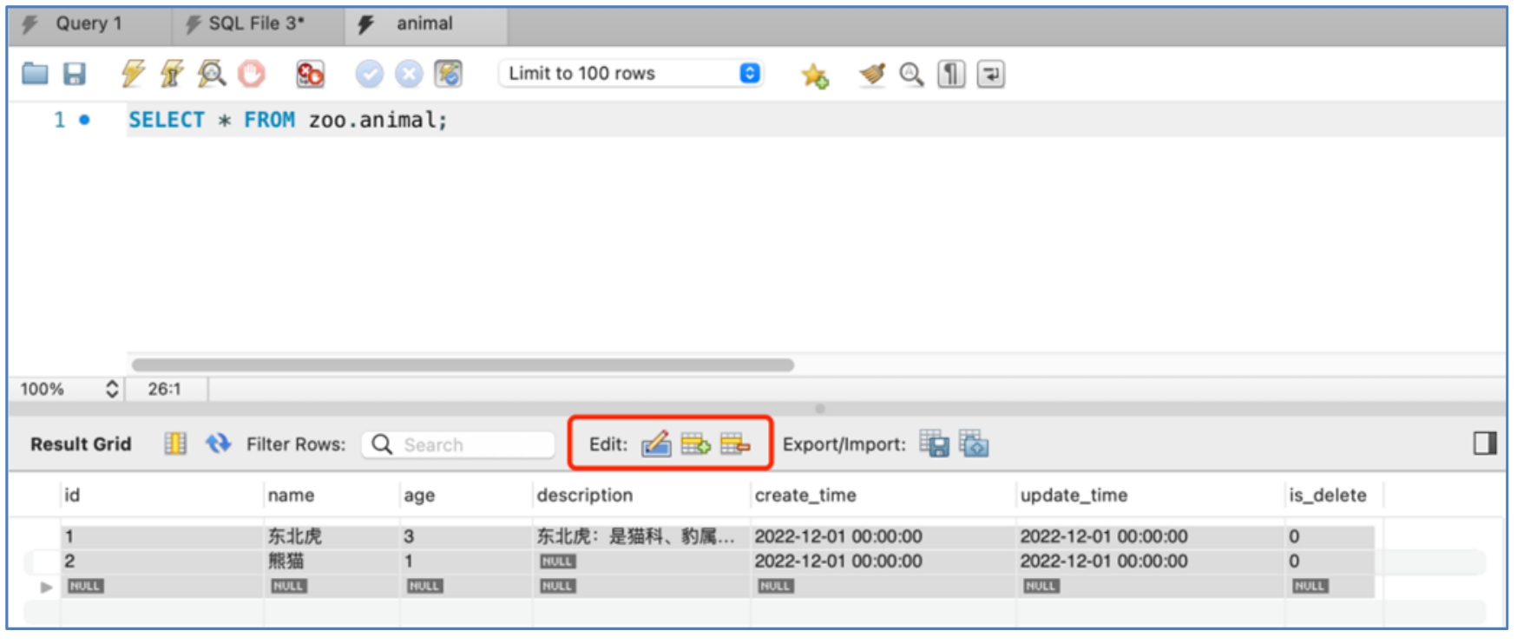Click the horizontal scrollbar of the SQL editor
Viewport: 1517px width, 644px height.
point(463,365)
